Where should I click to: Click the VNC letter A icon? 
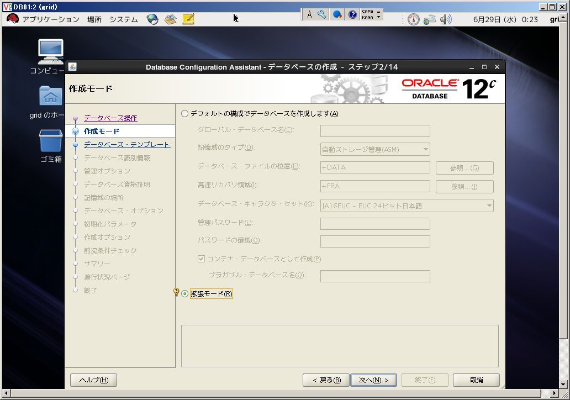(x=309, y=14)
